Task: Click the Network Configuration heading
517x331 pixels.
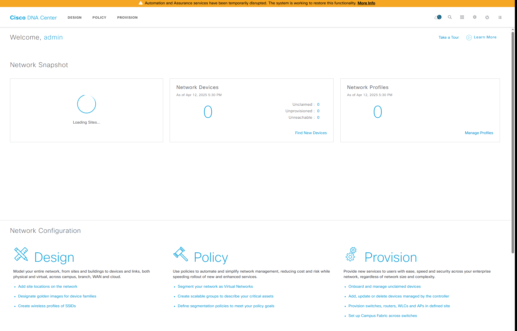Action: click(45, 231)
